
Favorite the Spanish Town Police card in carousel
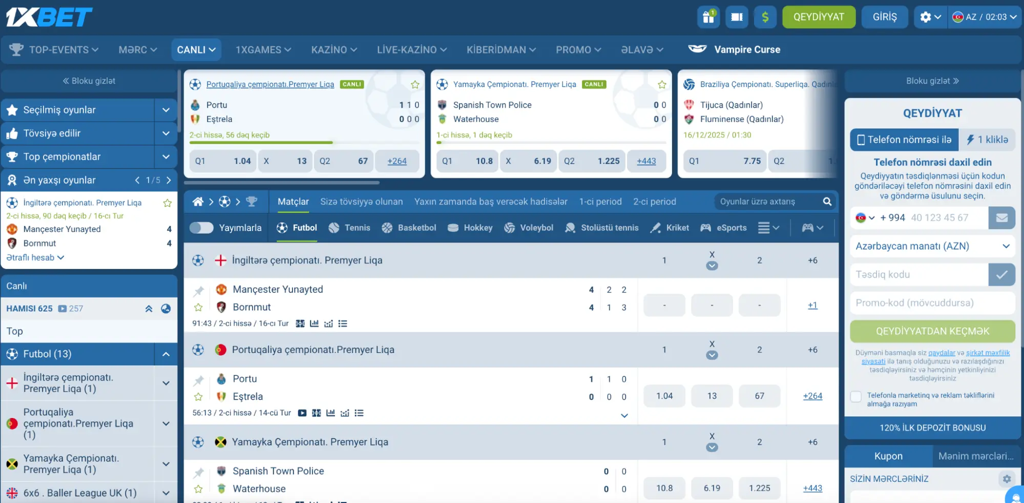662,85
